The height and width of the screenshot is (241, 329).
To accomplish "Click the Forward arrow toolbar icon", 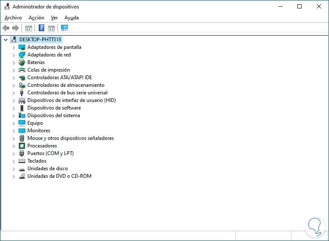I will click(16, 28).
